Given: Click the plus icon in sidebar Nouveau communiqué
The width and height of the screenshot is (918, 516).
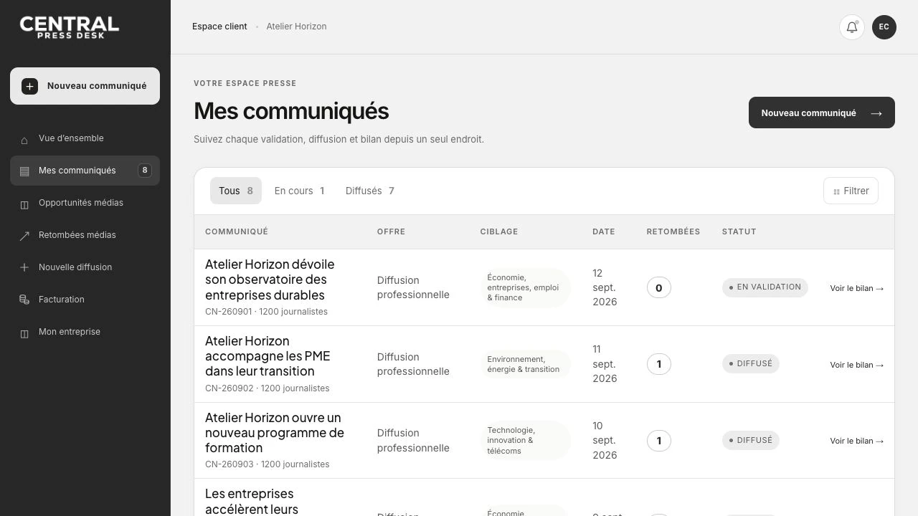Looking at the screenshot, I should point(29,86).
